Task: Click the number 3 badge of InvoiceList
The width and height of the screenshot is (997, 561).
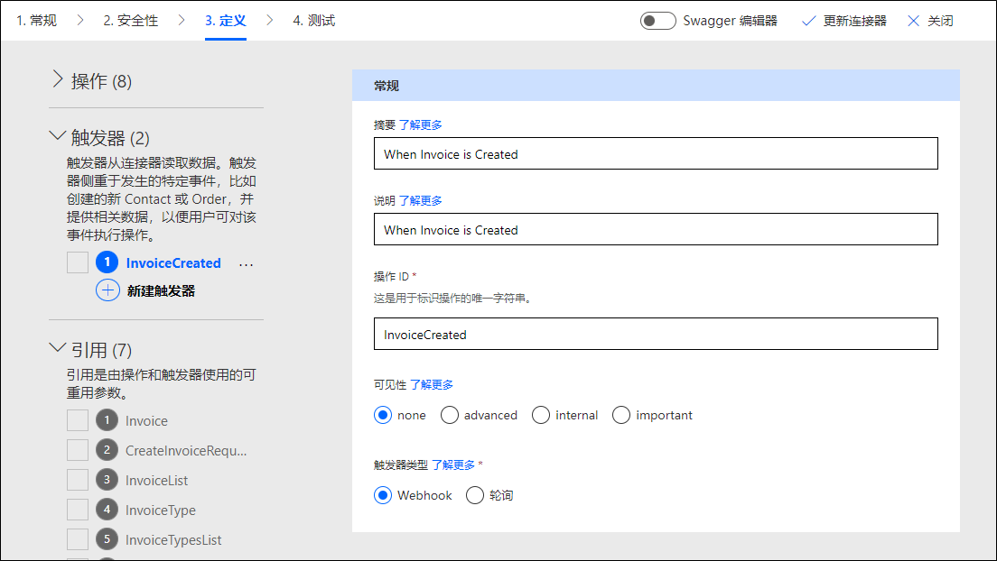Action: pos(107,479)
